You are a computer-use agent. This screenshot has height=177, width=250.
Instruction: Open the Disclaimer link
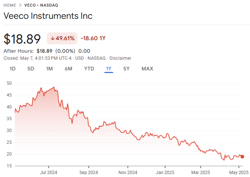pyautogui.click(x=121, y=58)
